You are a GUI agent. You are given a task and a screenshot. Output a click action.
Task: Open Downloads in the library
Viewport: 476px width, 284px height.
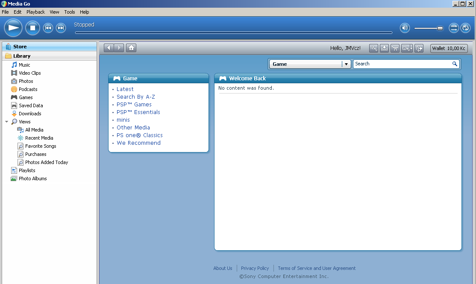30,114
